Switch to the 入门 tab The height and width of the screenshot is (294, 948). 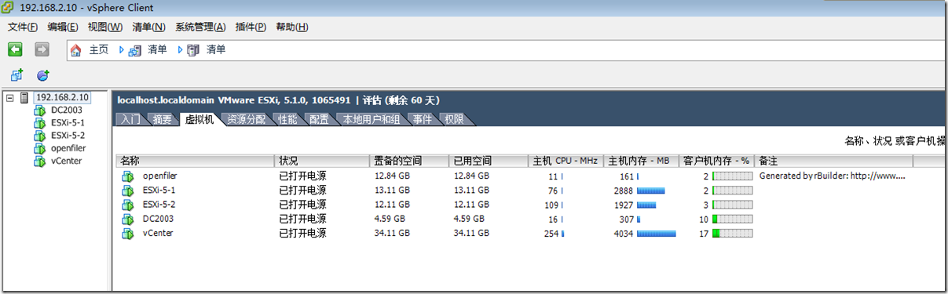(x=130, y=120)
